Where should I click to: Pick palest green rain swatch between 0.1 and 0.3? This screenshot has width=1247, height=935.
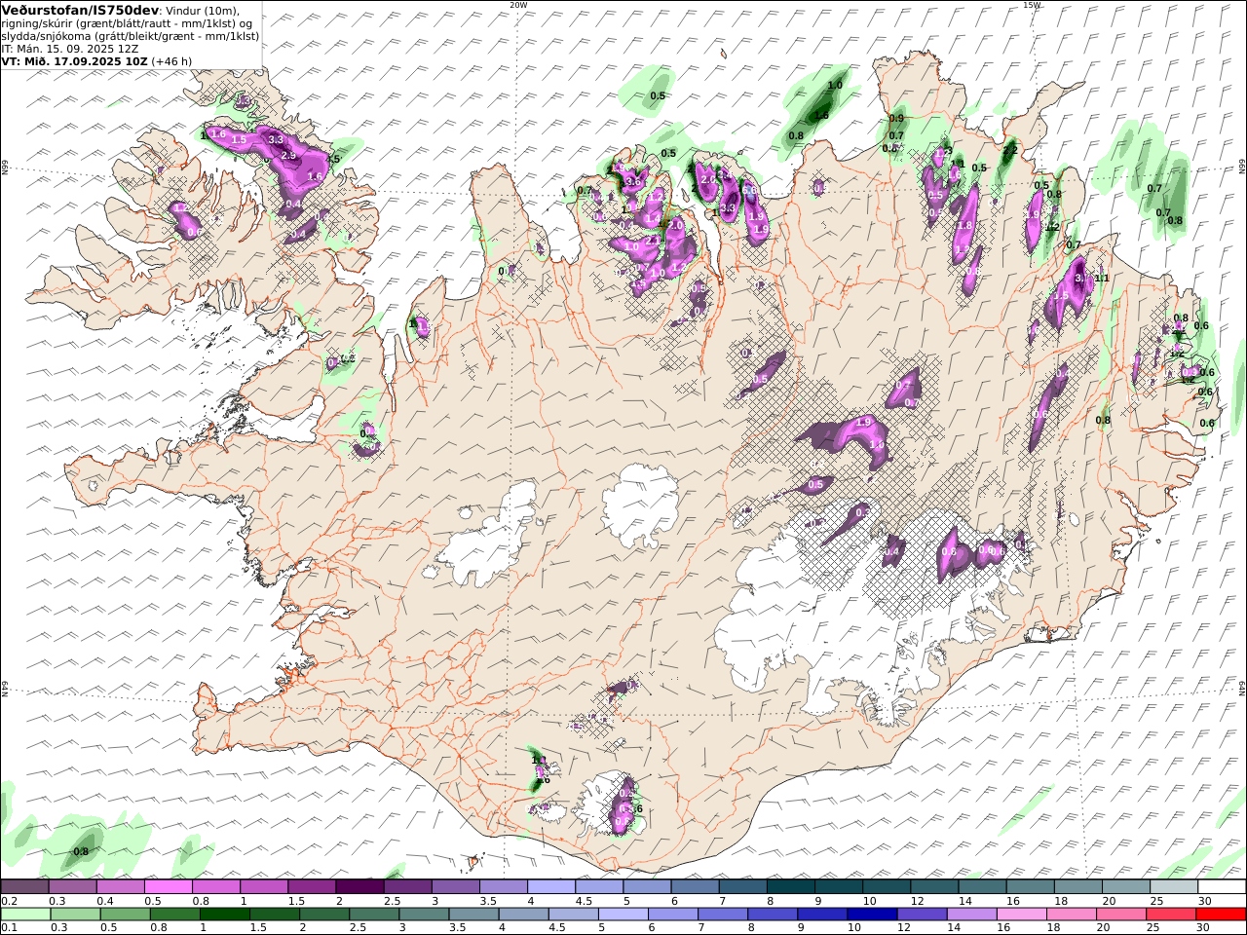pyautogui.click(x=25, y=914)
